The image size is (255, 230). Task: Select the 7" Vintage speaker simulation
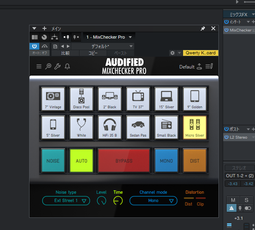[53, 98]
